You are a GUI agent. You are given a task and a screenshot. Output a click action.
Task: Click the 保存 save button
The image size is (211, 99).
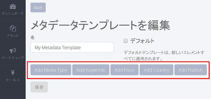(x=39, y=87)
